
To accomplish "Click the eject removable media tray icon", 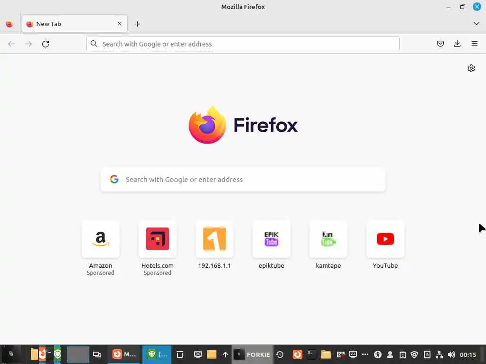I will click(x=427, y=355).
